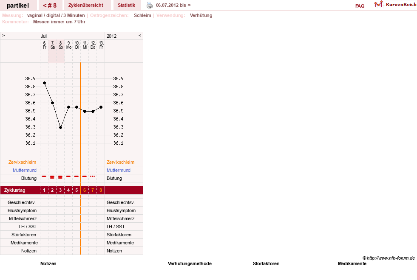This screenshot has width=417, height=280.
Task: Click the bottom 'Medikamente' heading
Action: coord(352,263)
